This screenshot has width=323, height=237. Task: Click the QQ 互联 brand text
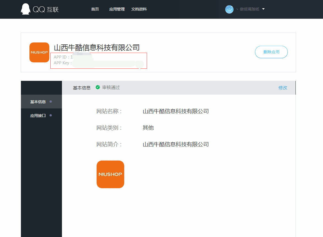pos(46,9)
